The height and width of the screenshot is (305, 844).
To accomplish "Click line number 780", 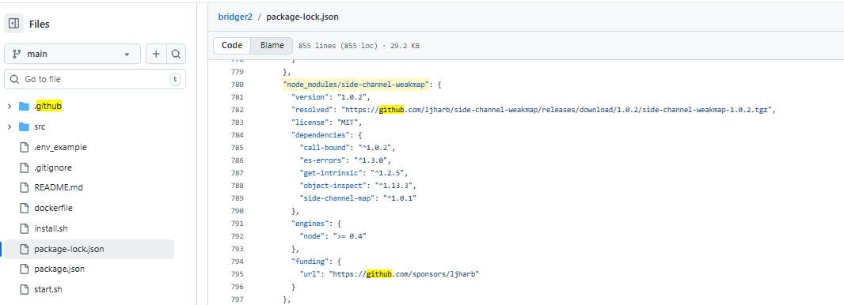I will 237,85.
